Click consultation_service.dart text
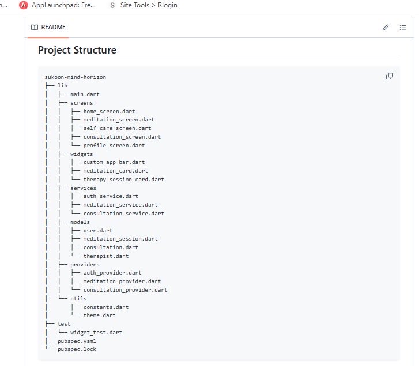 [x=124, y=213]
